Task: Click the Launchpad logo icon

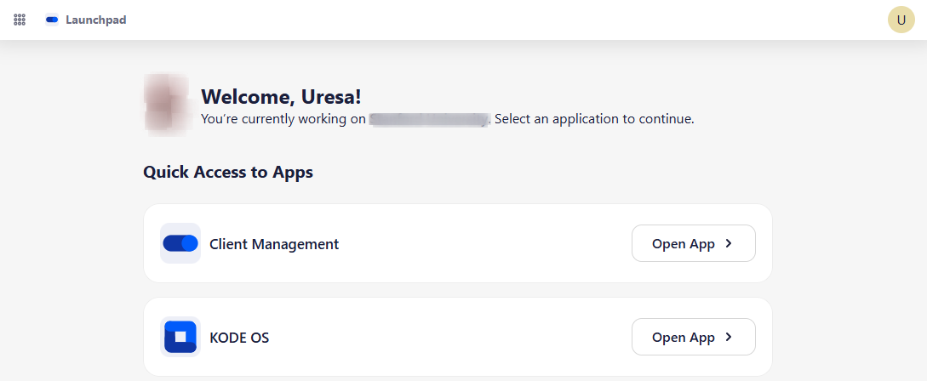Action: [52, 20]
